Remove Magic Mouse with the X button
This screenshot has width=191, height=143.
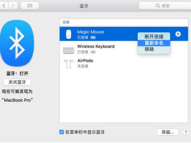point(178,34)
